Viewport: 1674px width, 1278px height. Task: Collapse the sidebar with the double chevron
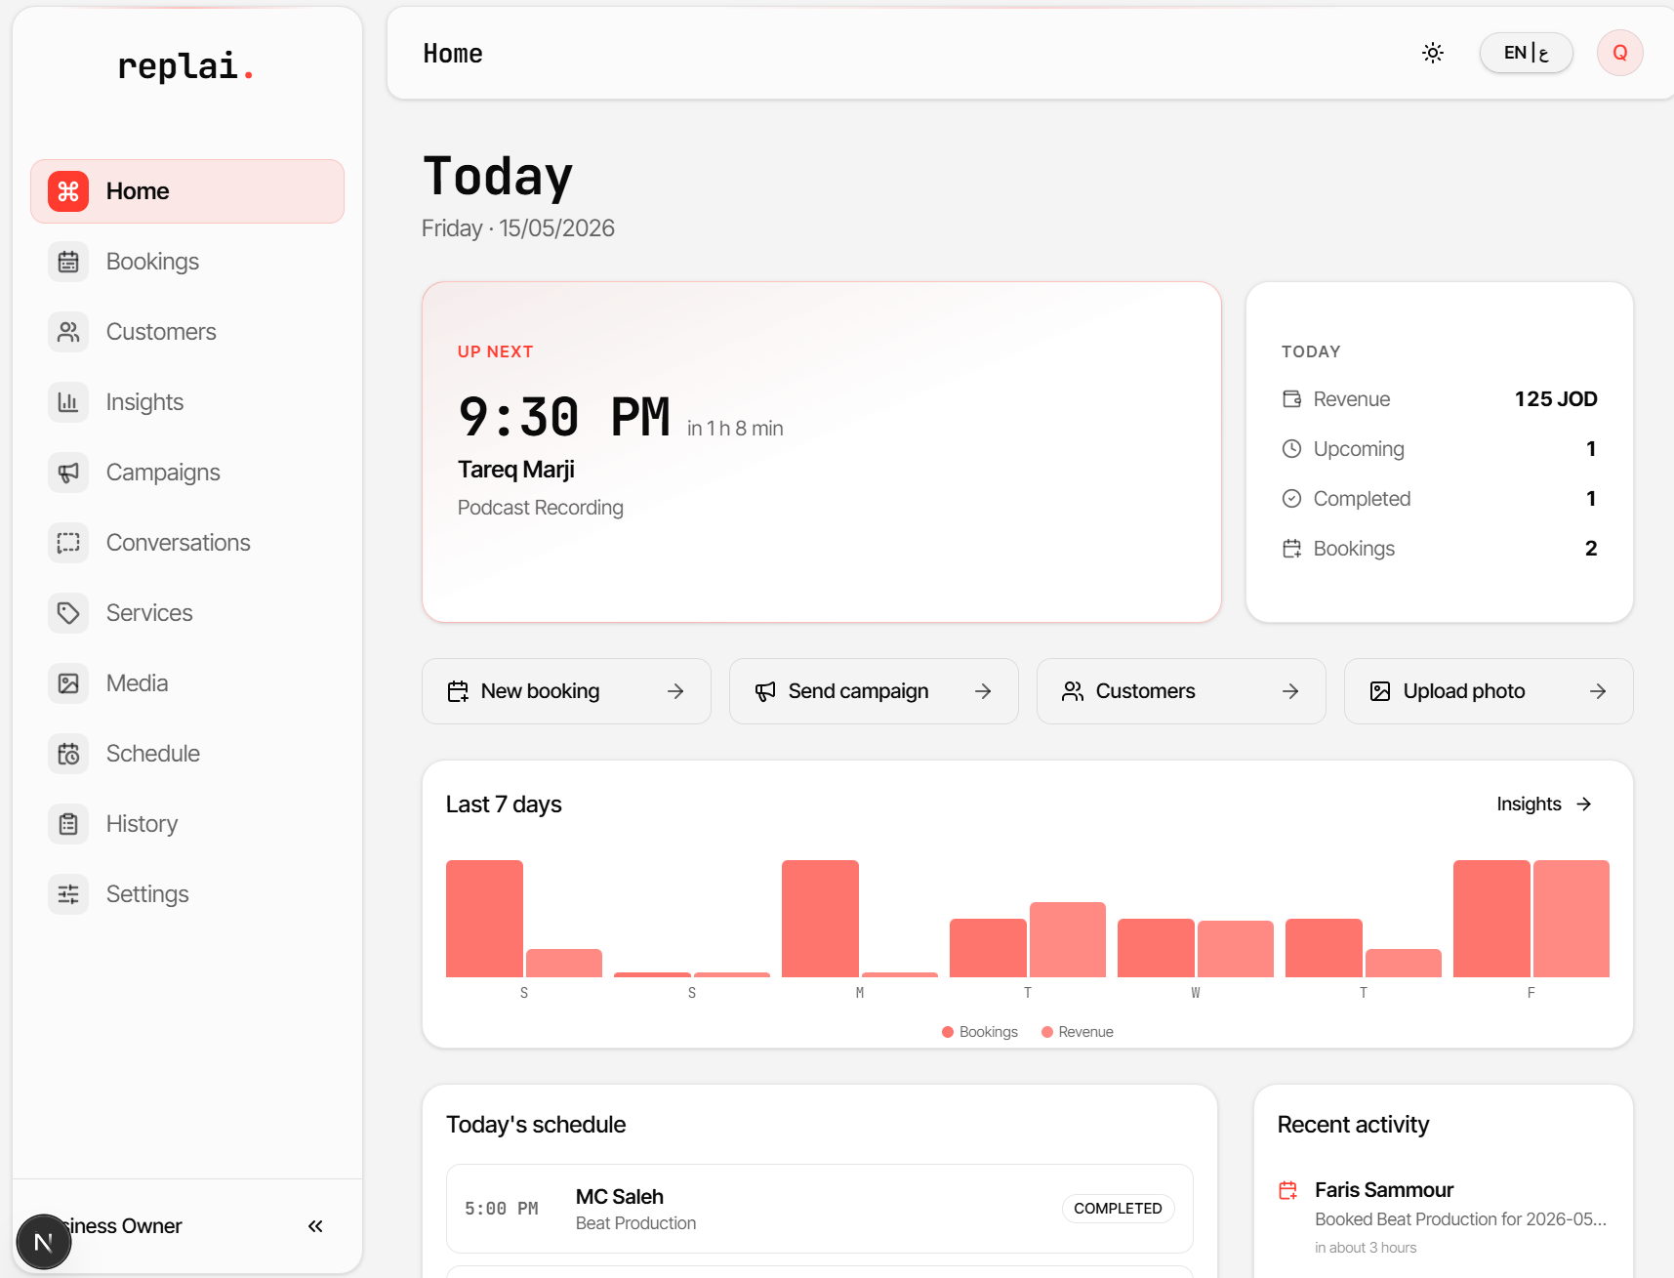[x=315, y=1226]
